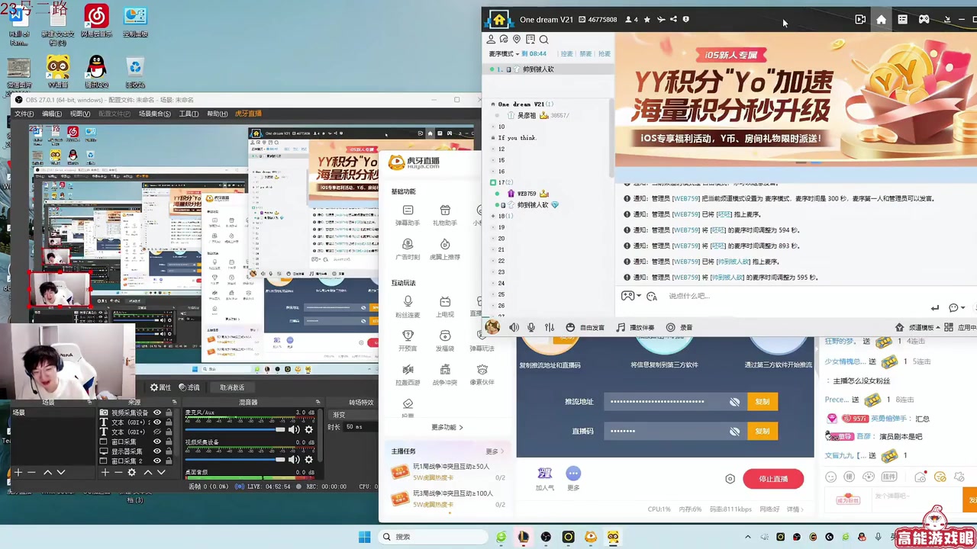This screenshot has height=549, width=977.
Task: Copy 推流地址 with 复制 button
Action: tap(763, 402)
